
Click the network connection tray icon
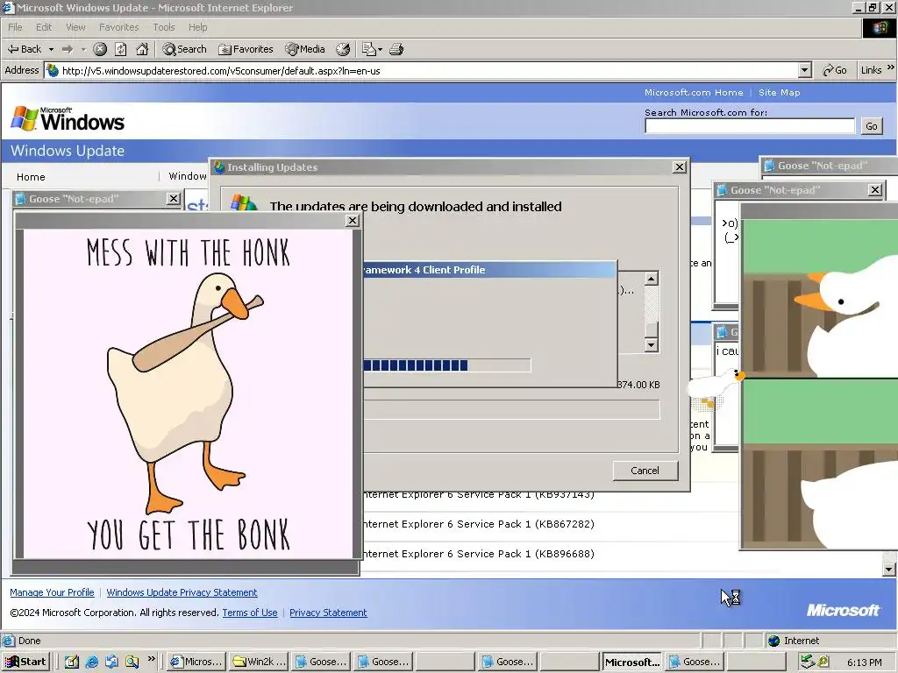pyautogui.click(x=808, y=662)
